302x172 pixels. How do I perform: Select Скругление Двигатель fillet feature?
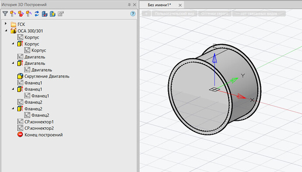coord(47,76)
